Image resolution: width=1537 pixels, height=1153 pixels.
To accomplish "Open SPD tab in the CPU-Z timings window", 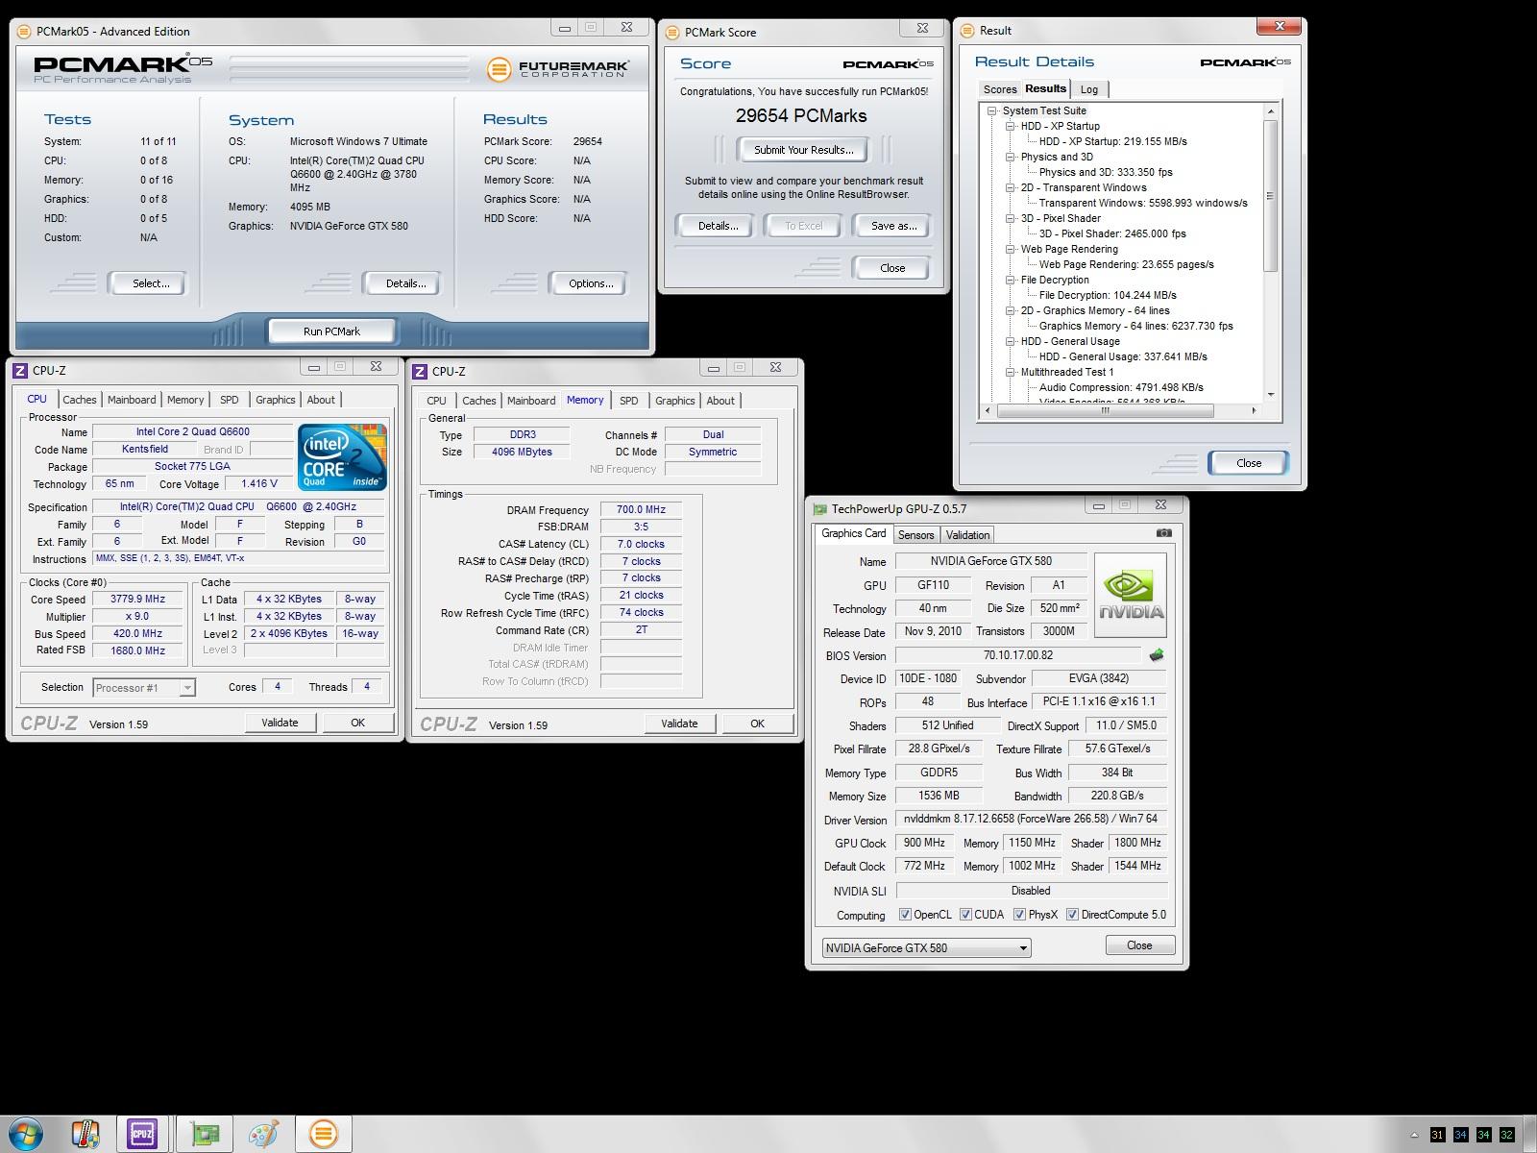I will pyautogui.click(x=628, y=401).
